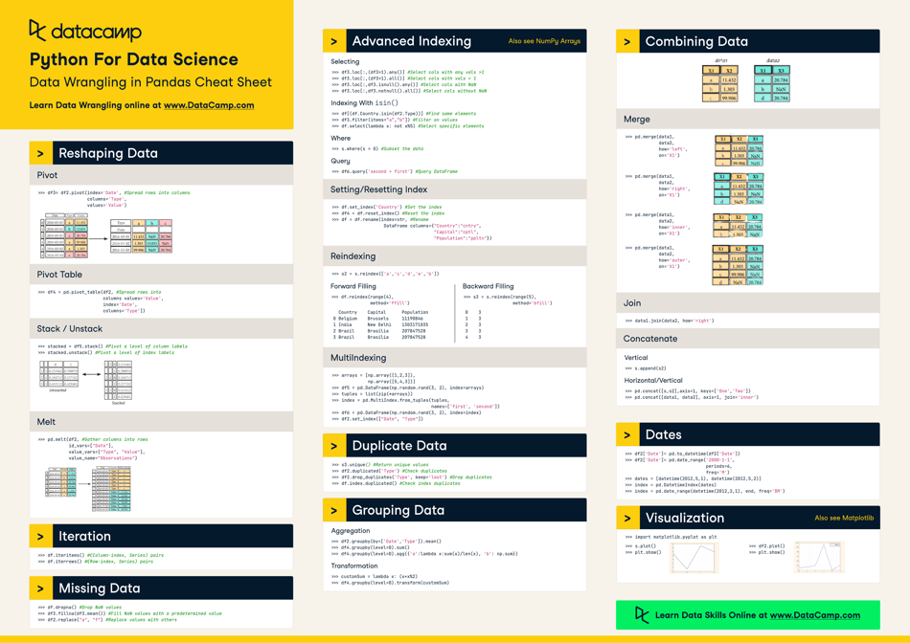Select the Pivot Table subsection heading
Screen dimensions: 910x643
59,275
